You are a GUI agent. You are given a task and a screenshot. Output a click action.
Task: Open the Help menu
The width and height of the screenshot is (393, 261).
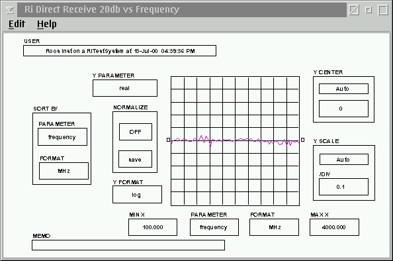pyautogui.click(x=47, y=24)
